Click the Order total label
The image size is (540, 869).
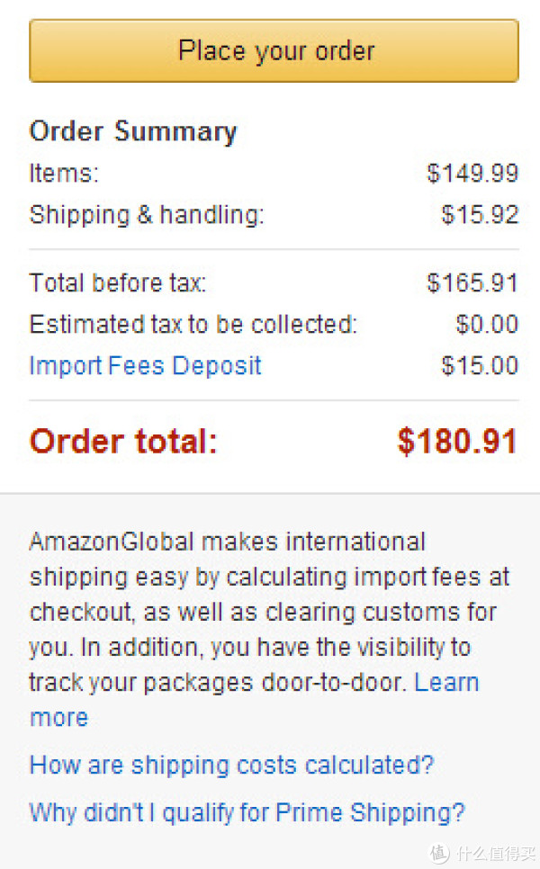pos(123,442)
